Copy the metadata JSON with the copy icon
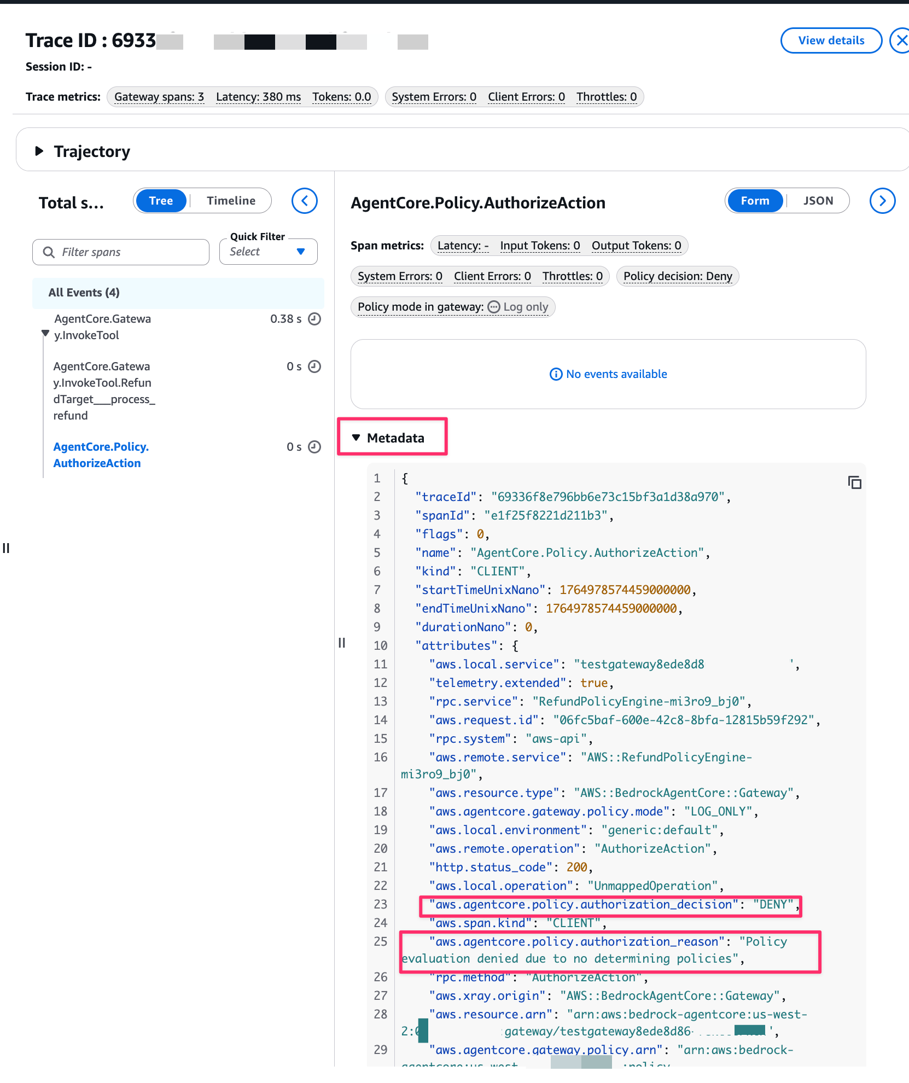 pyautogui.click(x=854, y=482)
